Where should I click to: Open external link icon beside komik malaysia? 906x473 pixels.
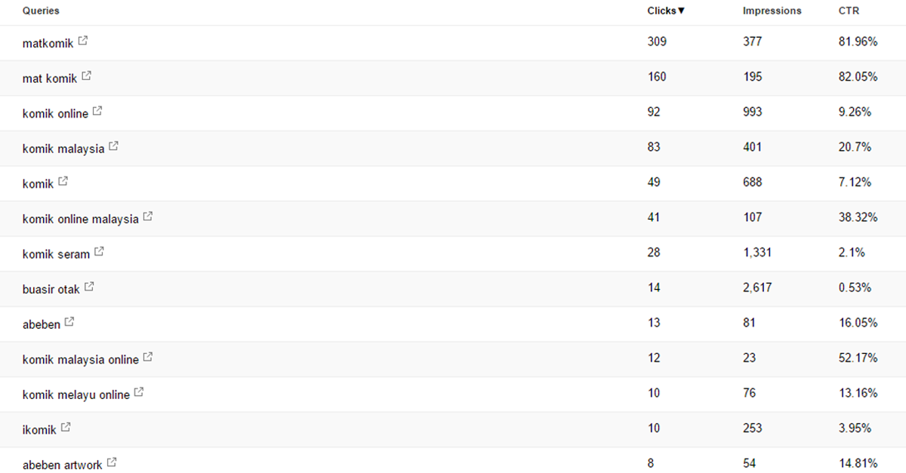pyautogui.click(x=113, y=146)
